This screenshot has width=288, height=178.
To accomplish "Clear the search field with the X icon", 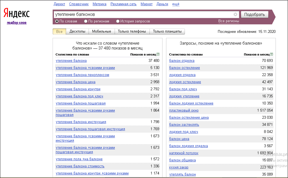I will point(235,14).
